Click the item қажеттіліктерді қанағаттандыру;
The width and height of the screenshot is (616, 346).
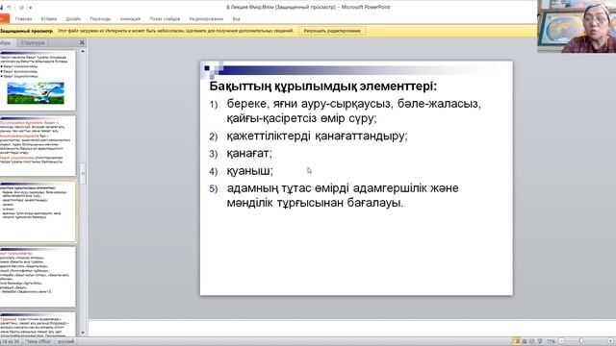tap(317, 136)
